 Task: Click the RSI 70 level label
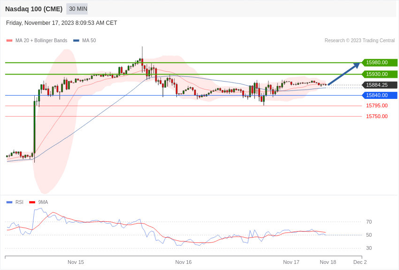tap(369, 222)
